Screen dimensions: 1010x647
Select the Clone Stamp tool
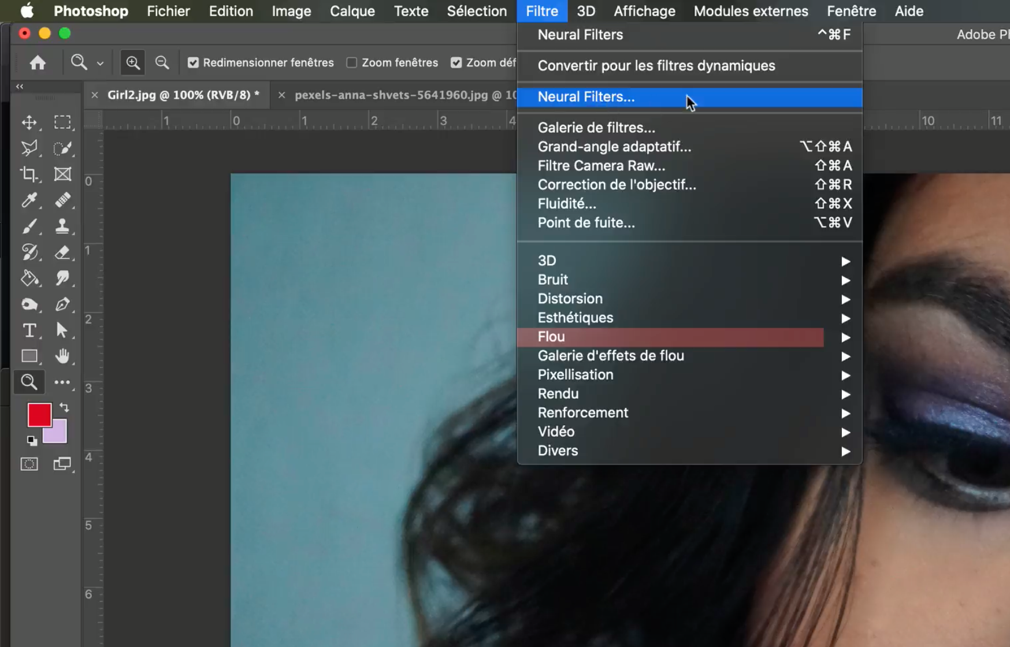pyautogui.click(x=62, y=226)
